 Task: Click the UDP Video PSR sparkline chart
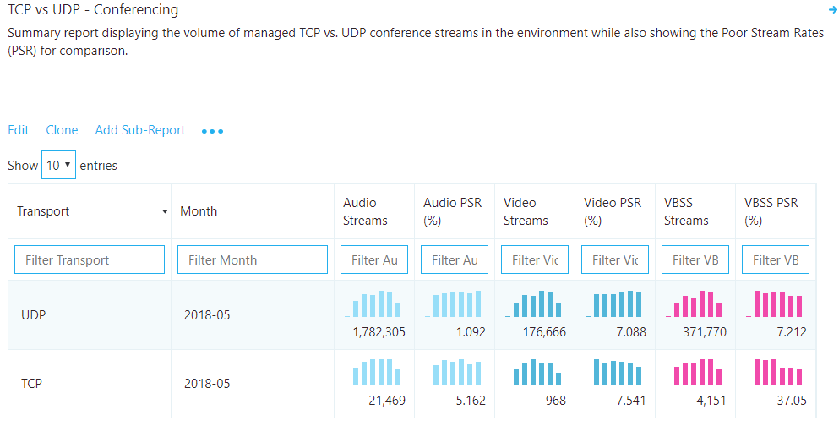[x=616, y=304]
